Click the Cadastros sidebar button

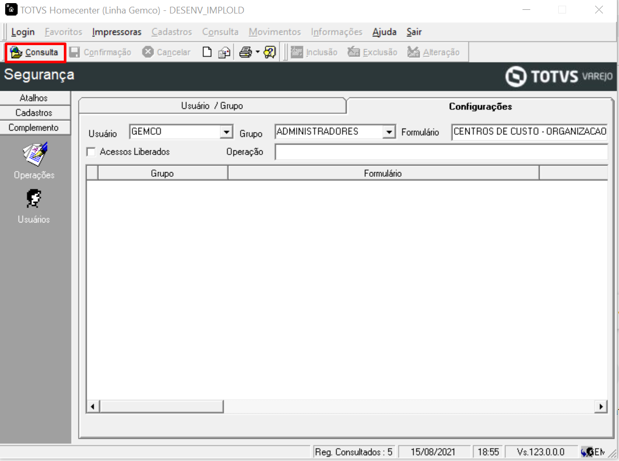(x=35, y=113)
